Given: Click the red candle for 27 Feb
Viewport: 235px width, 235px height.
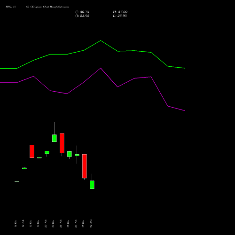Looking at the screenshot, I should [85, 166].
